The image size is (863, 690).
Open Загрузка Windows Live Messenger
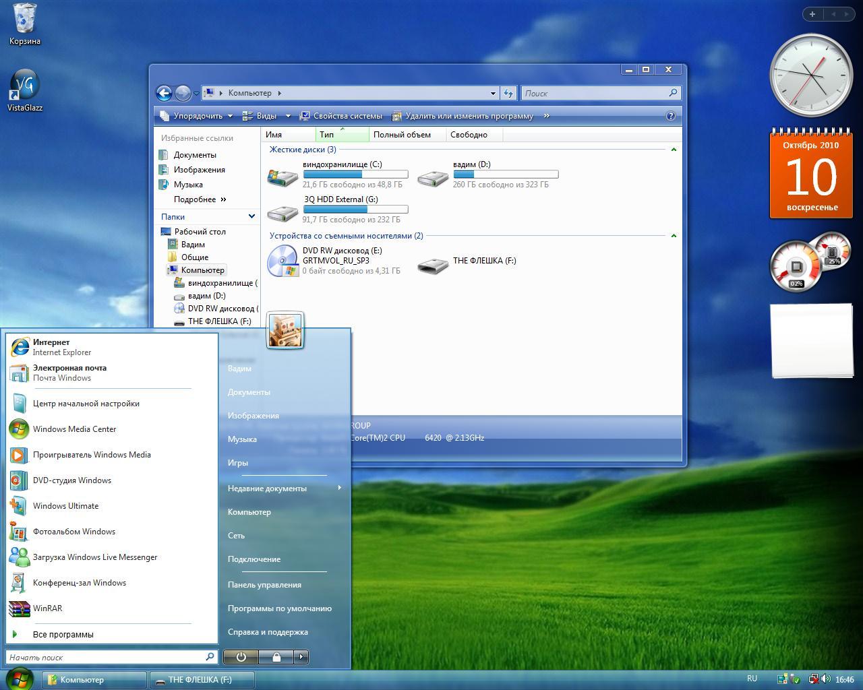click(112, 557)
